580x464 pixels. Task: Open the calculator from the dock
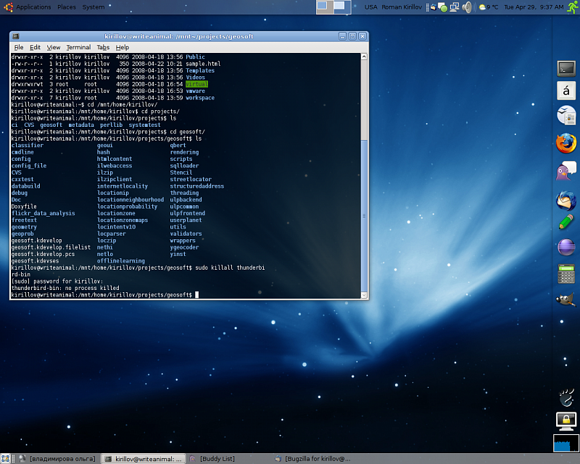(x=565, y=274)
